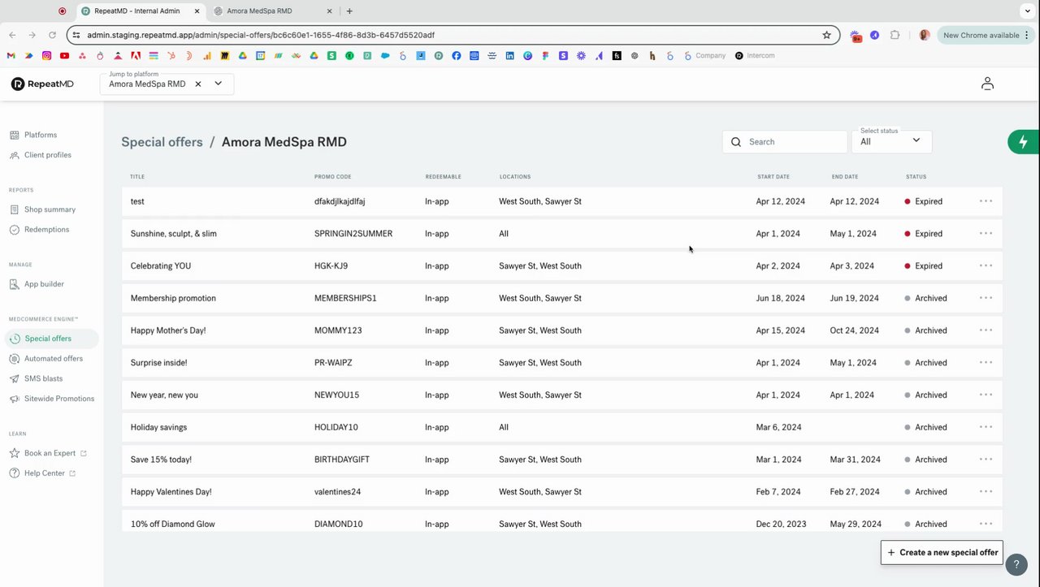Close the Amora MedSpa RMD browser tab

329,11
